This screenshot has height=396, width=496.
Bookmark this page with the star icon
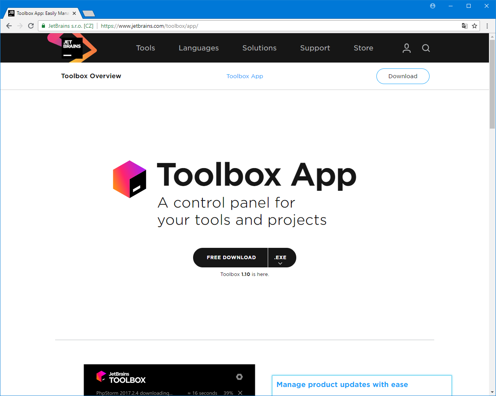[475, 26]
